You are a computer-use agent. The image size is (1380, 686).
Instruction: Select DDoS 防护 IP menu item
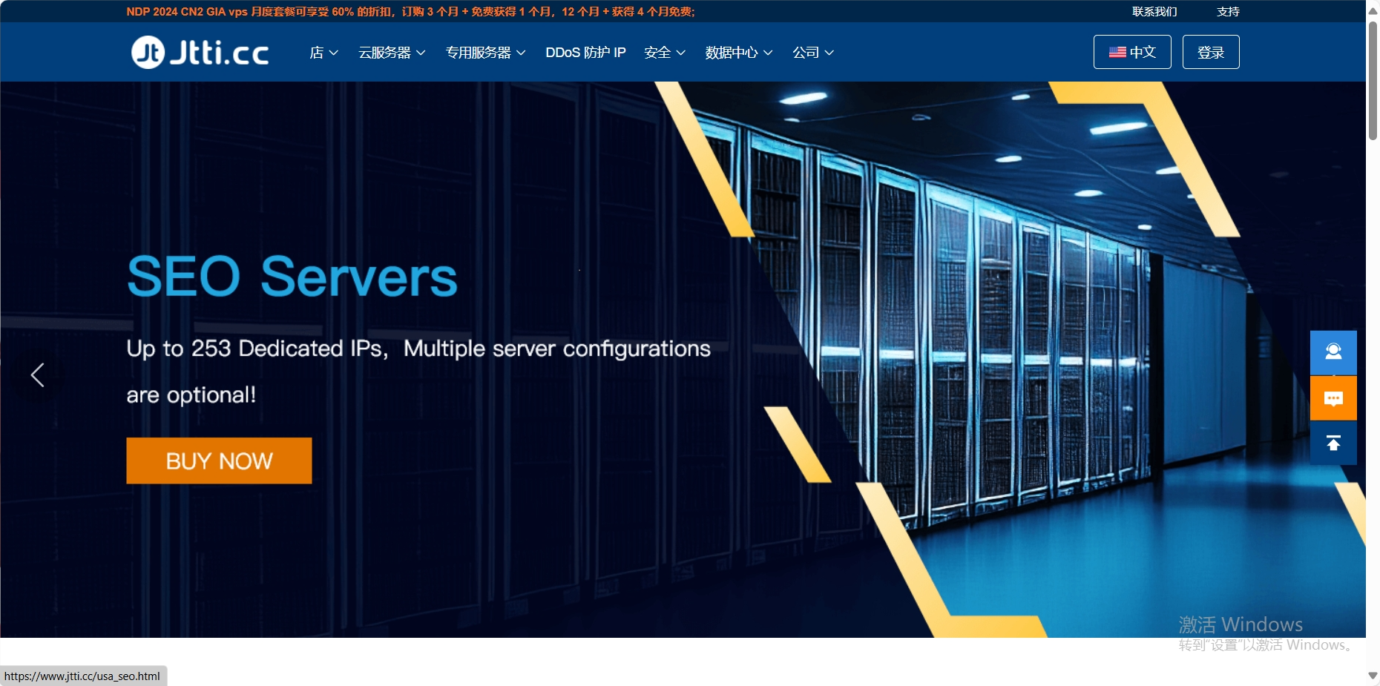pos(585,53)
